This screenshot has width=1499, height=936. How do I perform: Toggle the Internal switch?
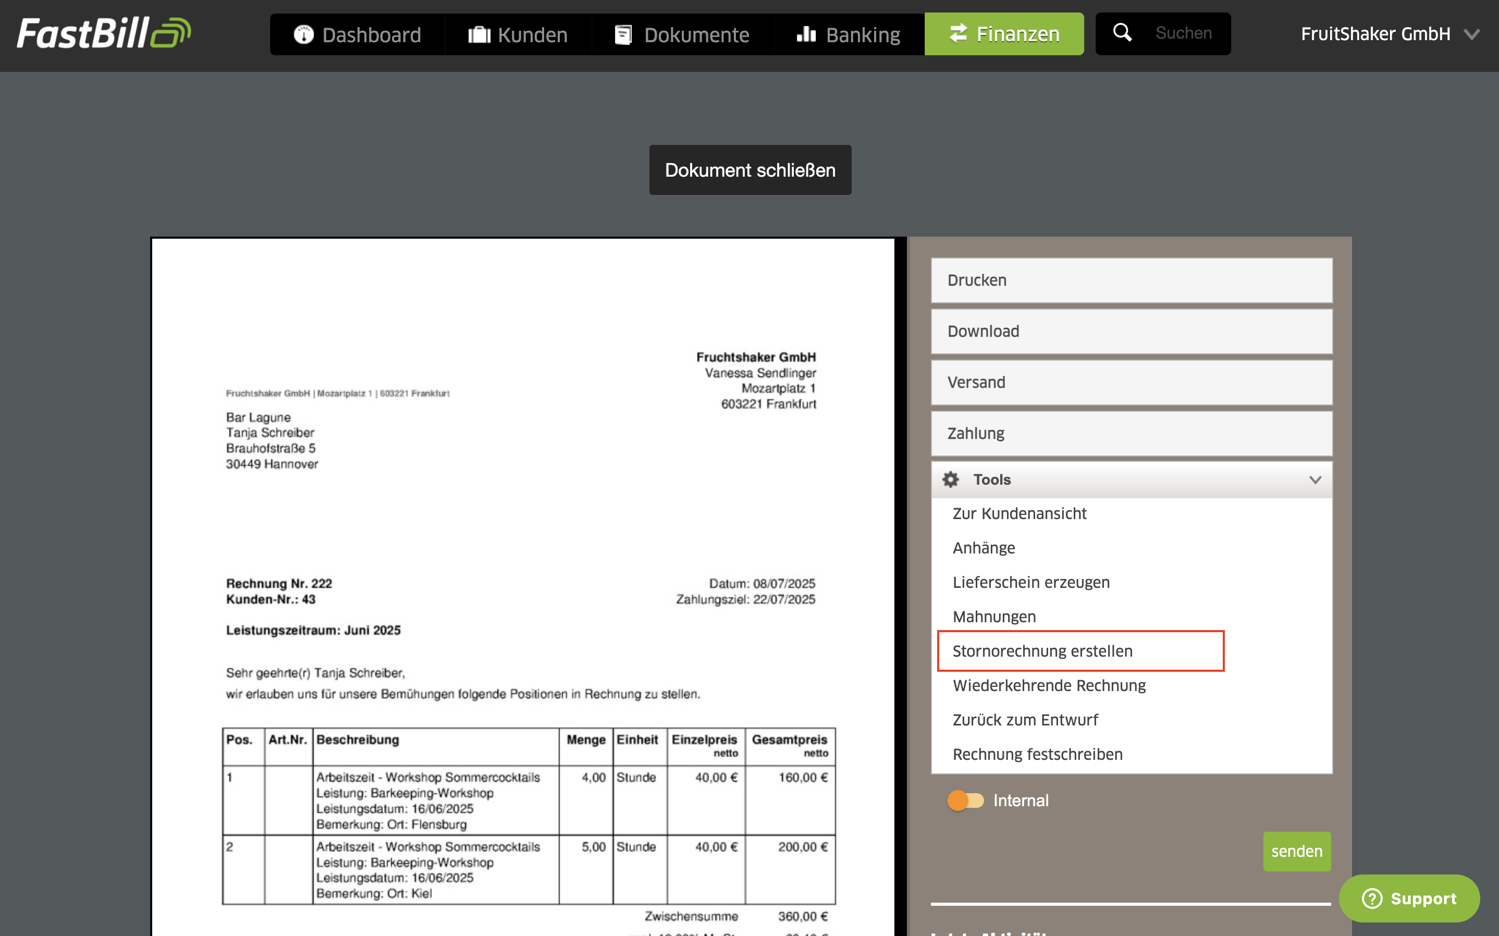click(965, 800)
